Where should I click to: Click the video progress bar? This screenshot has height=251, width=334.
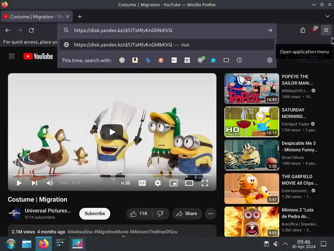[x=112, y=175]
